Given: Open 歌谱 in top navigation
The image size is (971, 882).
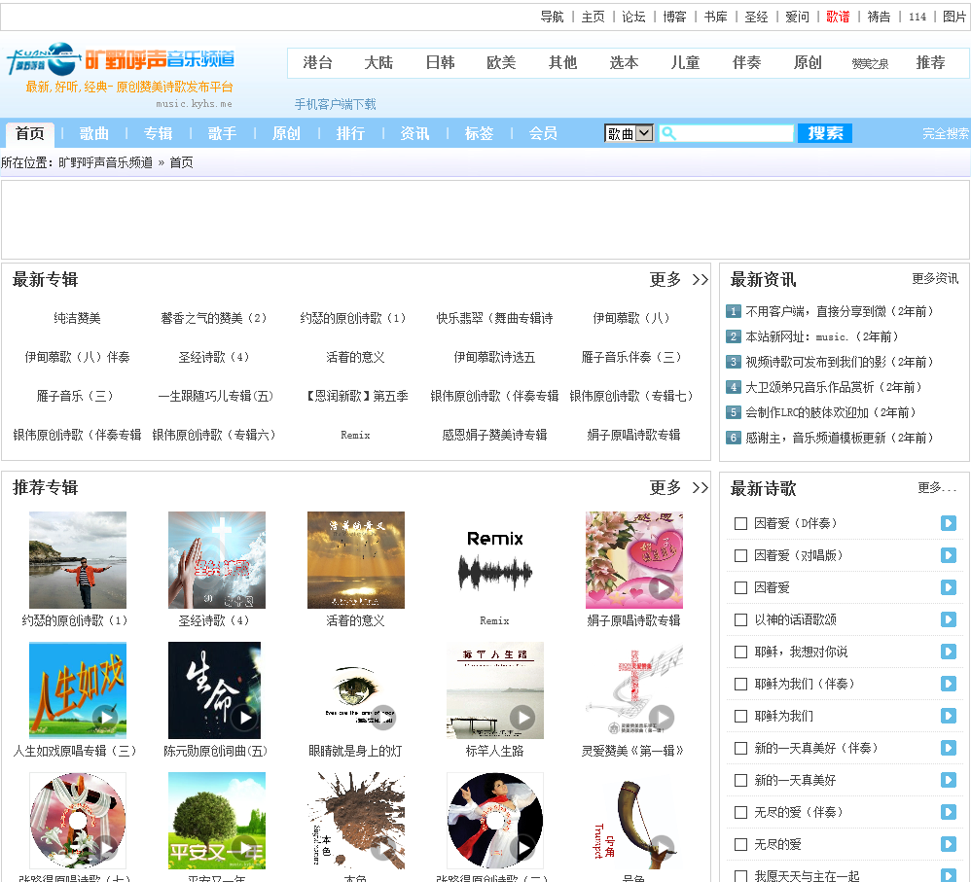Looking at the screenshot, I should (838, 17).
